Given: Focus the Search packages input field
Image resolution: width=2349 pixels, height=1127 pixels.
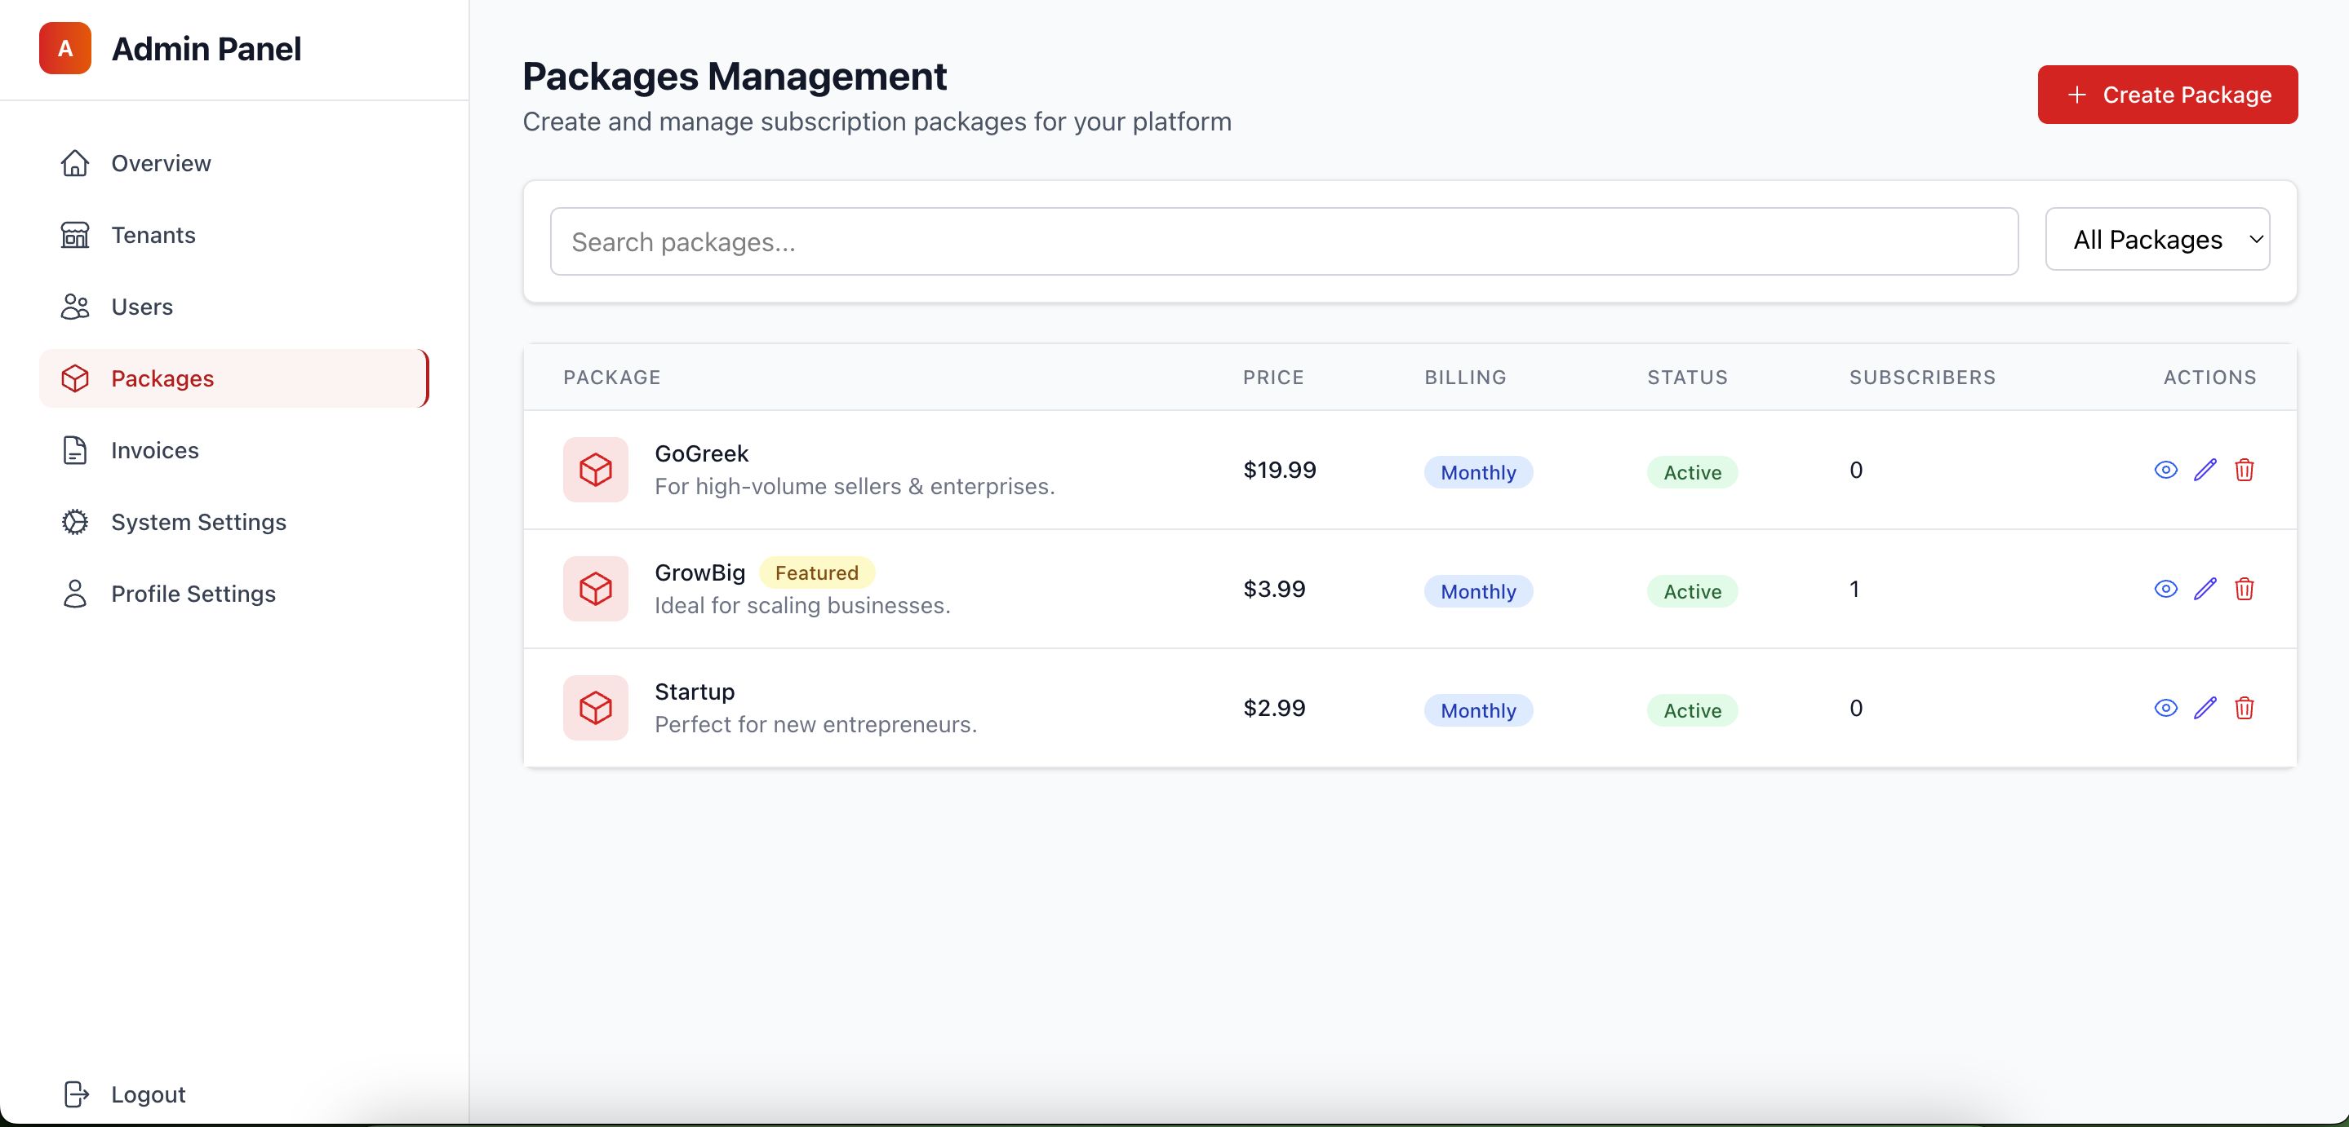Looking at the screenshot, I should point(1283,242).
